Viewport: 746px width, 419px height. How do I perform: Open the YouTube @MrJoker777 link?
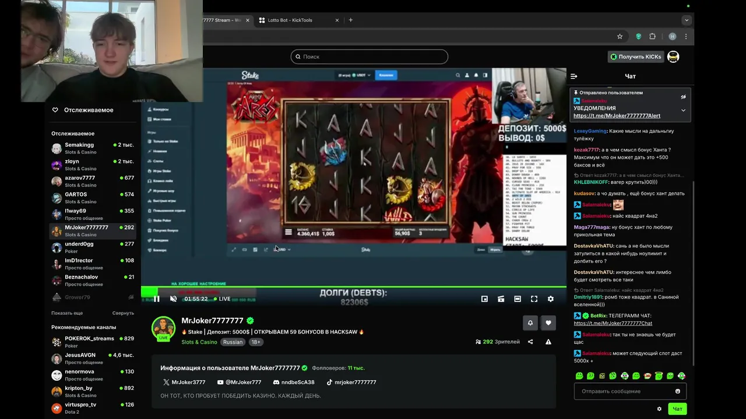pyautogui.click(x=239, y=382)
